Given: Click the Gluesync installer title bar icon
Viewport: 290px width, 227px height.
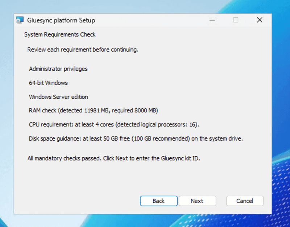Looking at the screenshot, I should point(20,20).
